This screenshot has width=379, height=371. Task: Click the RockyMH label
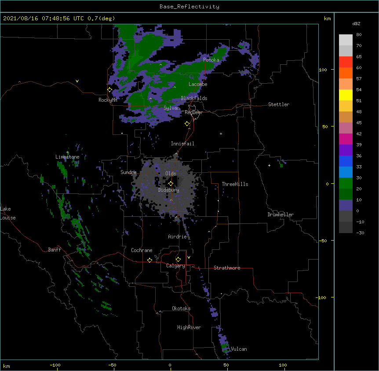pos(108,100)
